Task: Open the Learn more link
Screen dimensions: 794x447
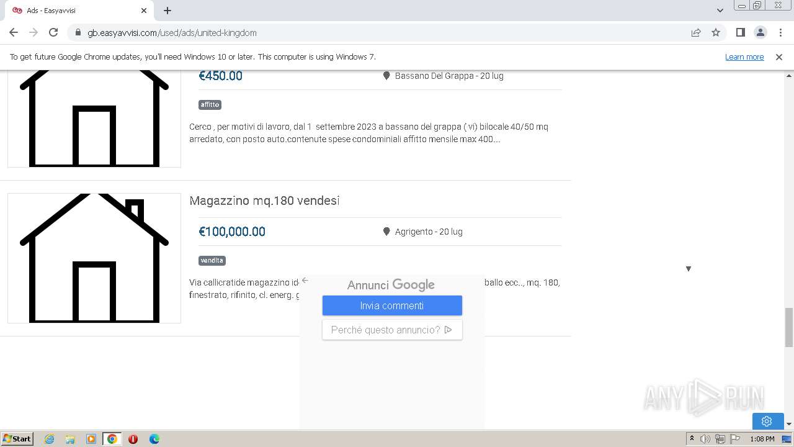Action: 744,56
